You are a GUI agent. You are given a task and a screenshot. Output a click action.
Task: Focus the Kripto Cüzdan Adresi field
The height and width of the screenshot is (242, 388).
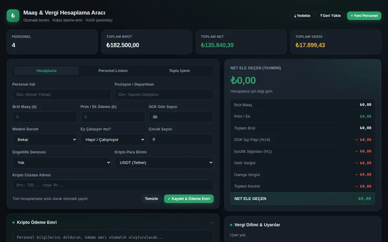point(113,185)
